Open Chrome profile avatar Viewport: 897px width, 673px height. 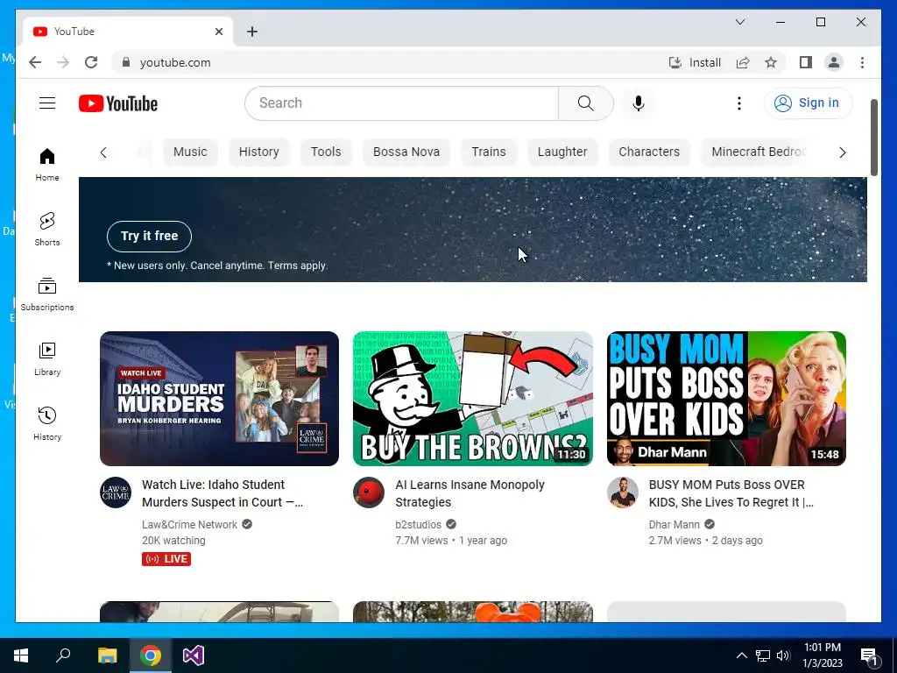834,62
